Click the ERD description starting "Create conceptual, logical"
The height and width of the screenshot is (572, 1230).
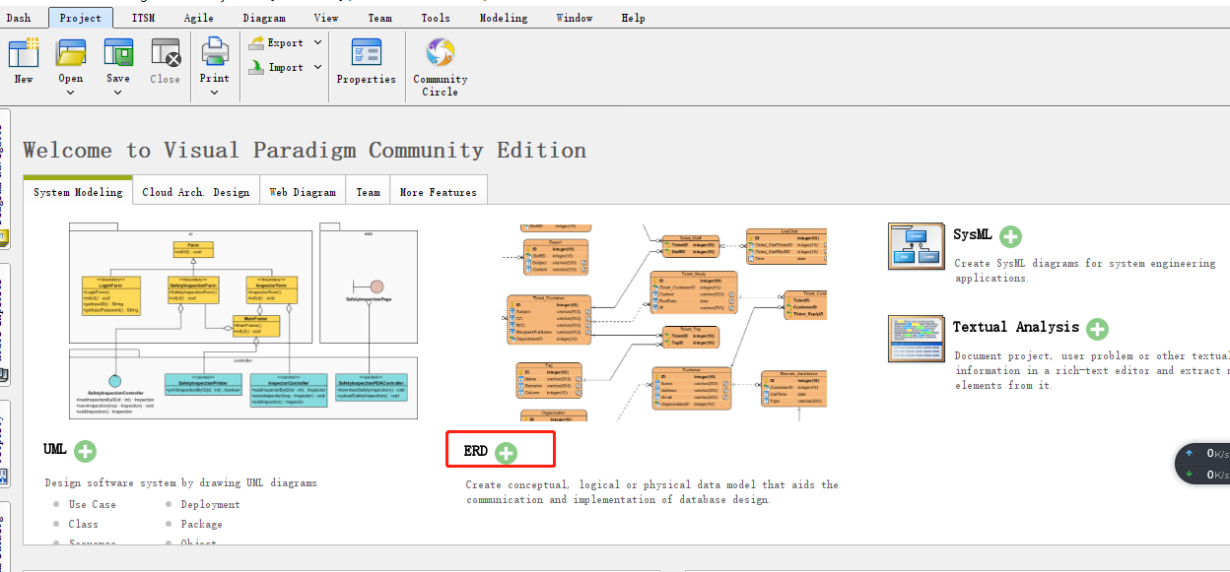point(652,491)
